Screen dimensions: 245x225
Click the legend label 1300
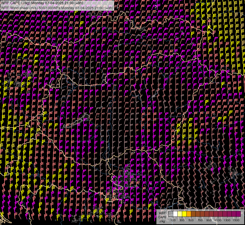click(x=227, y=220)
